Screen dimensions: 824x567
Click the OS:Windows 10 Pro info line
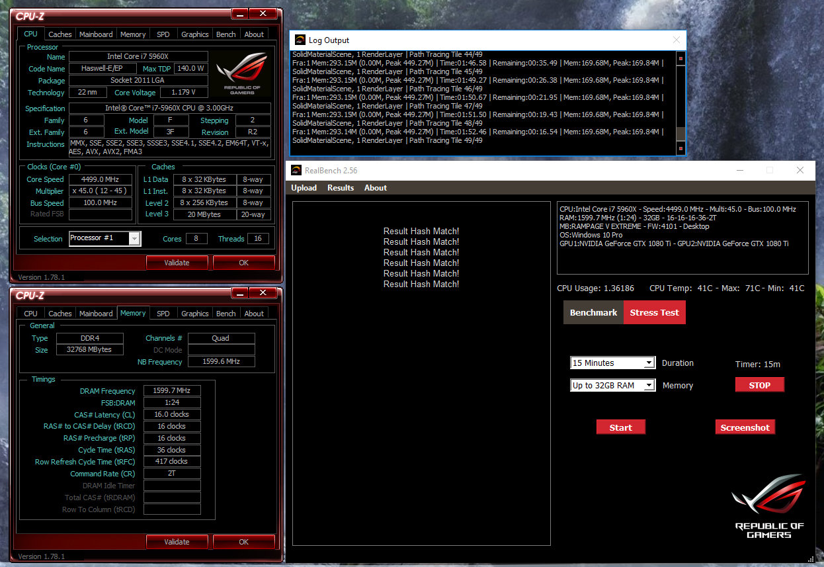[x=591, y=235]
